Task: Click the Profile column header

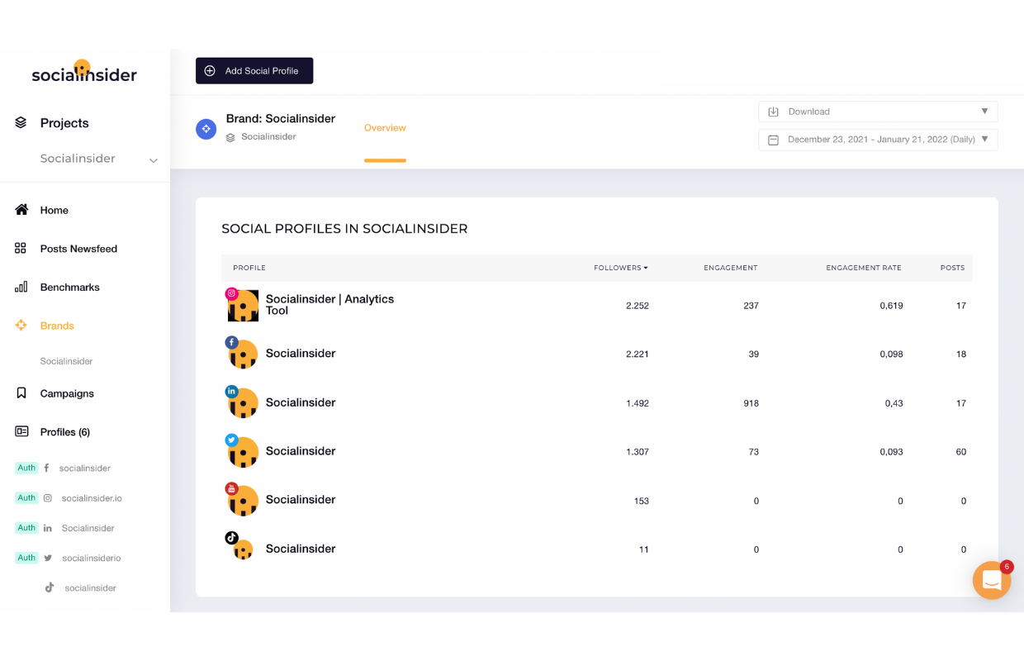Action: [x=249, y=268]
